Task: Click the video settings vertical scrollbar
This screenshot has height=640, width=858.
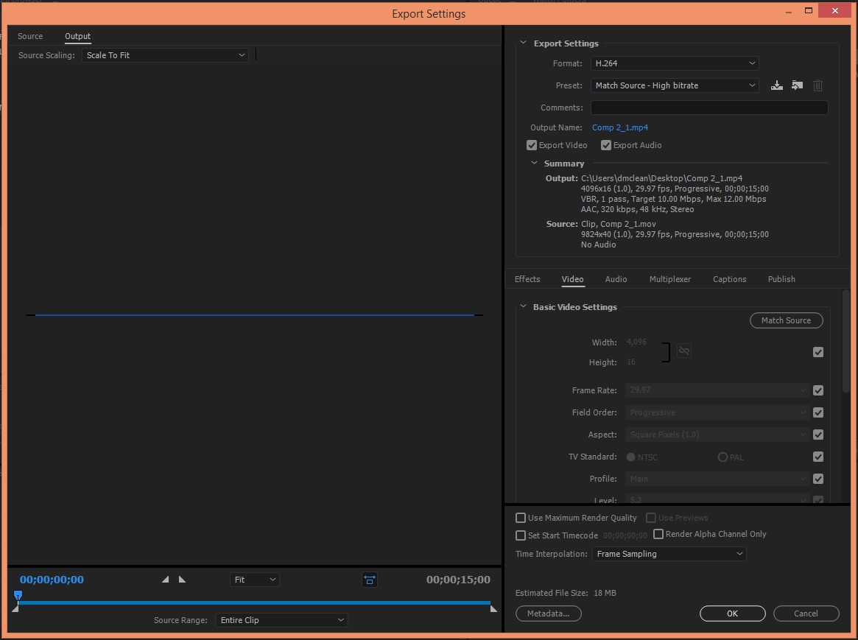Action: coord(846,341)
